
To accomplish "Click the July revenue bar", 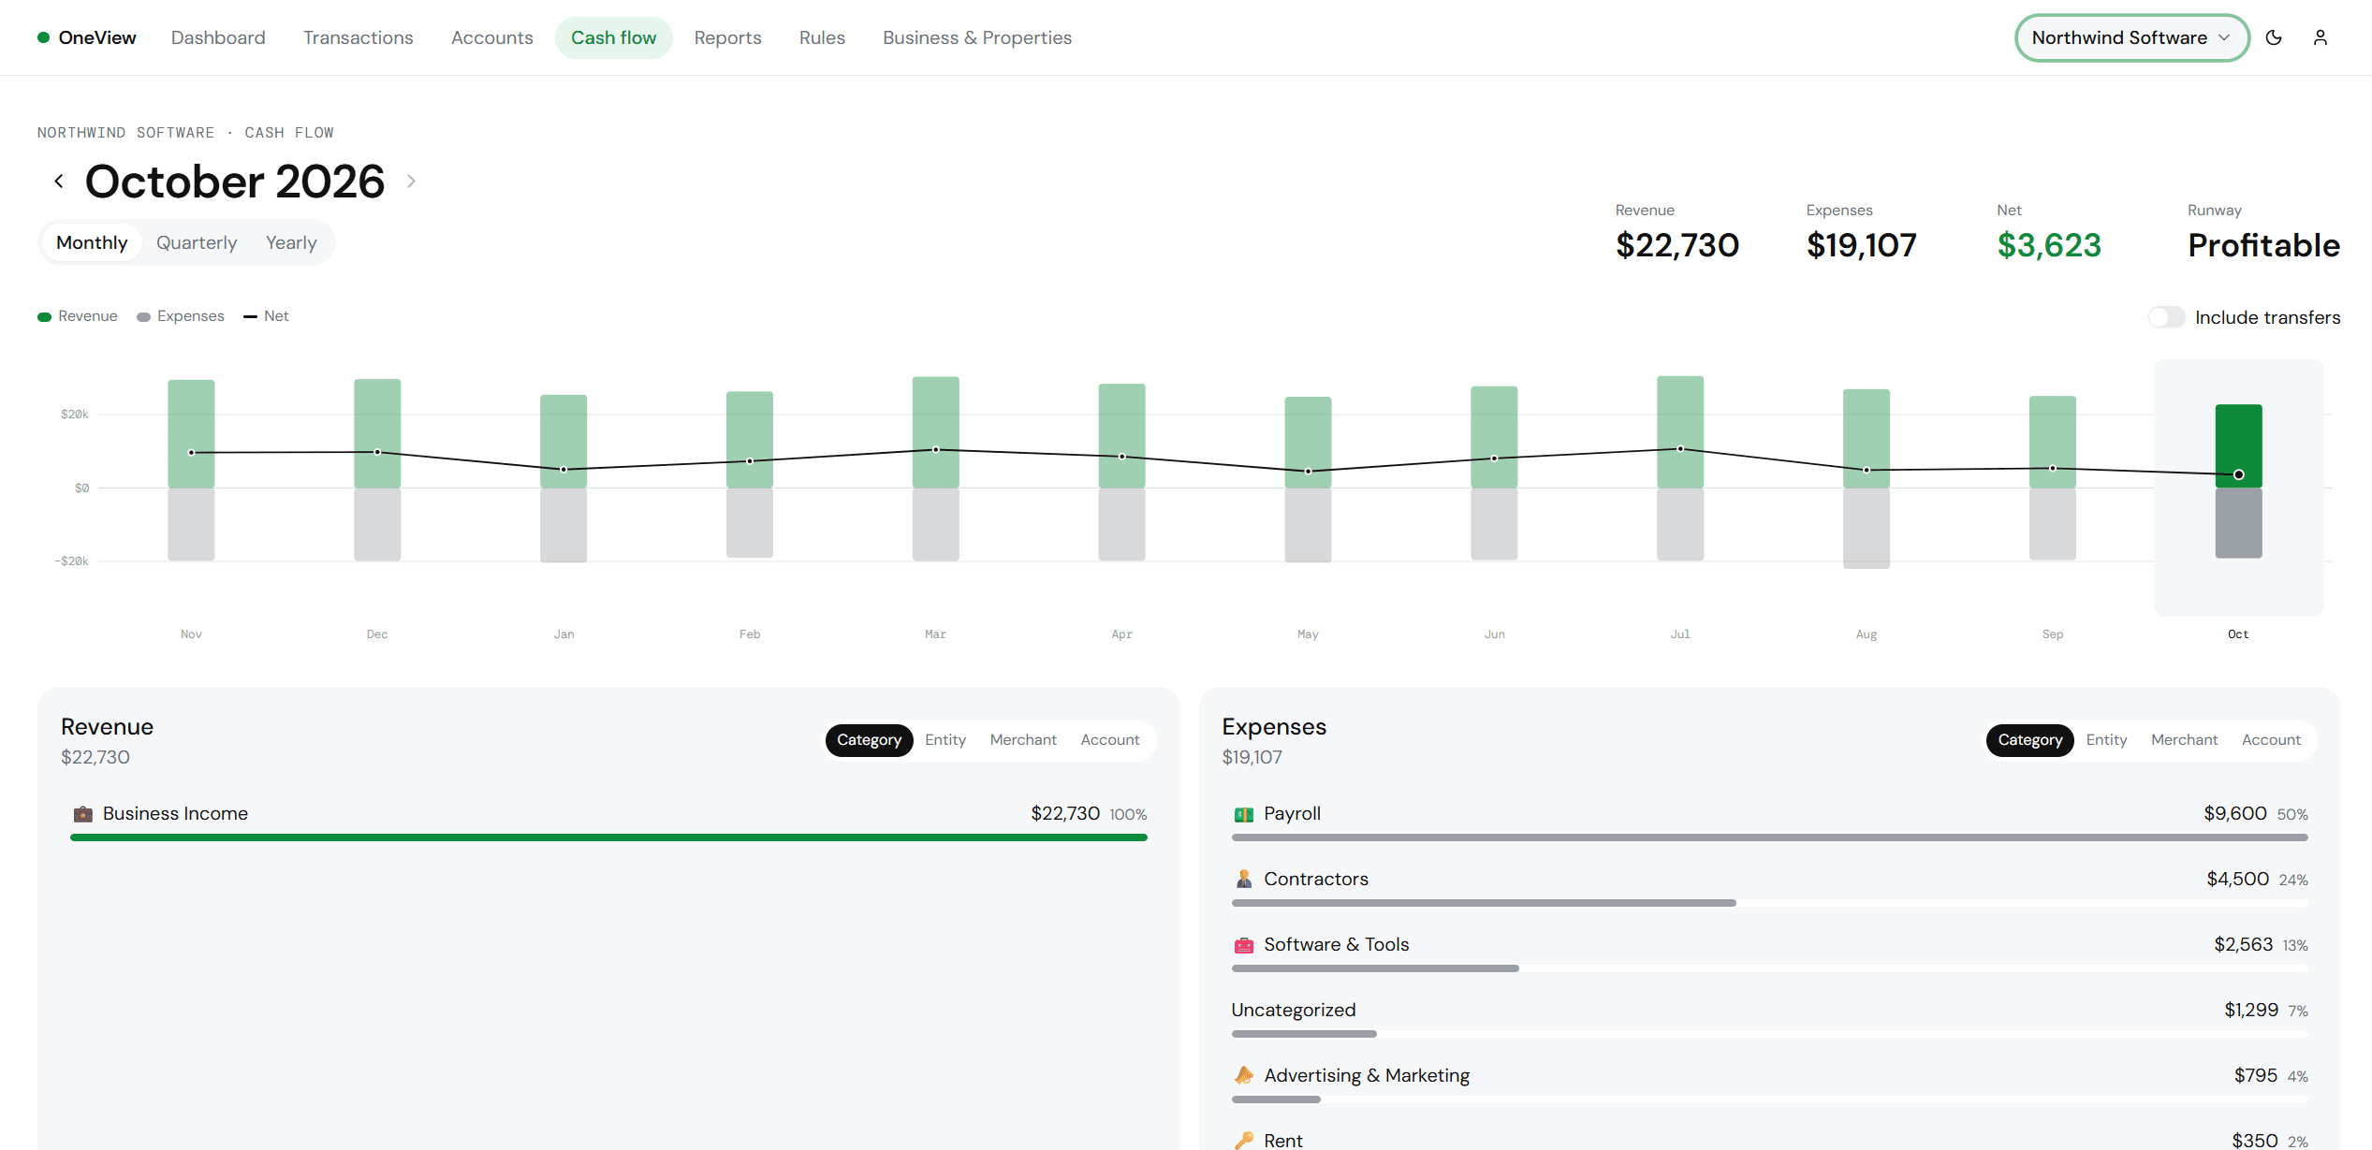I will click(x=1680, y=431).
